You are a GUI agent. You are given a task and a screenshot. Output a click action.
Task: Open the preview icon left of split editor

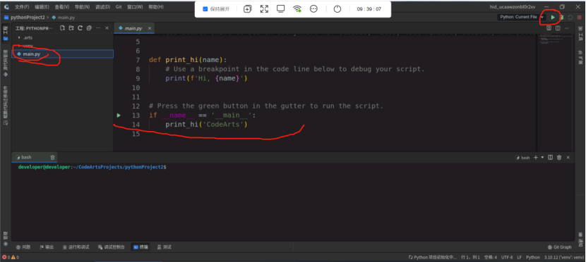(x=549, y=28)
